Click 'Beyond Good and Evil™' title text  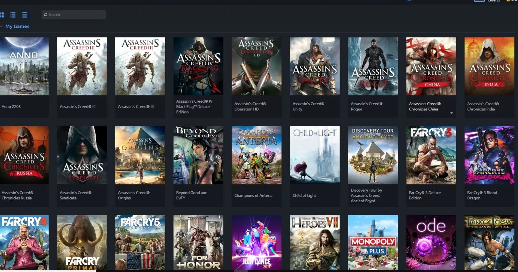click(192, 195)
